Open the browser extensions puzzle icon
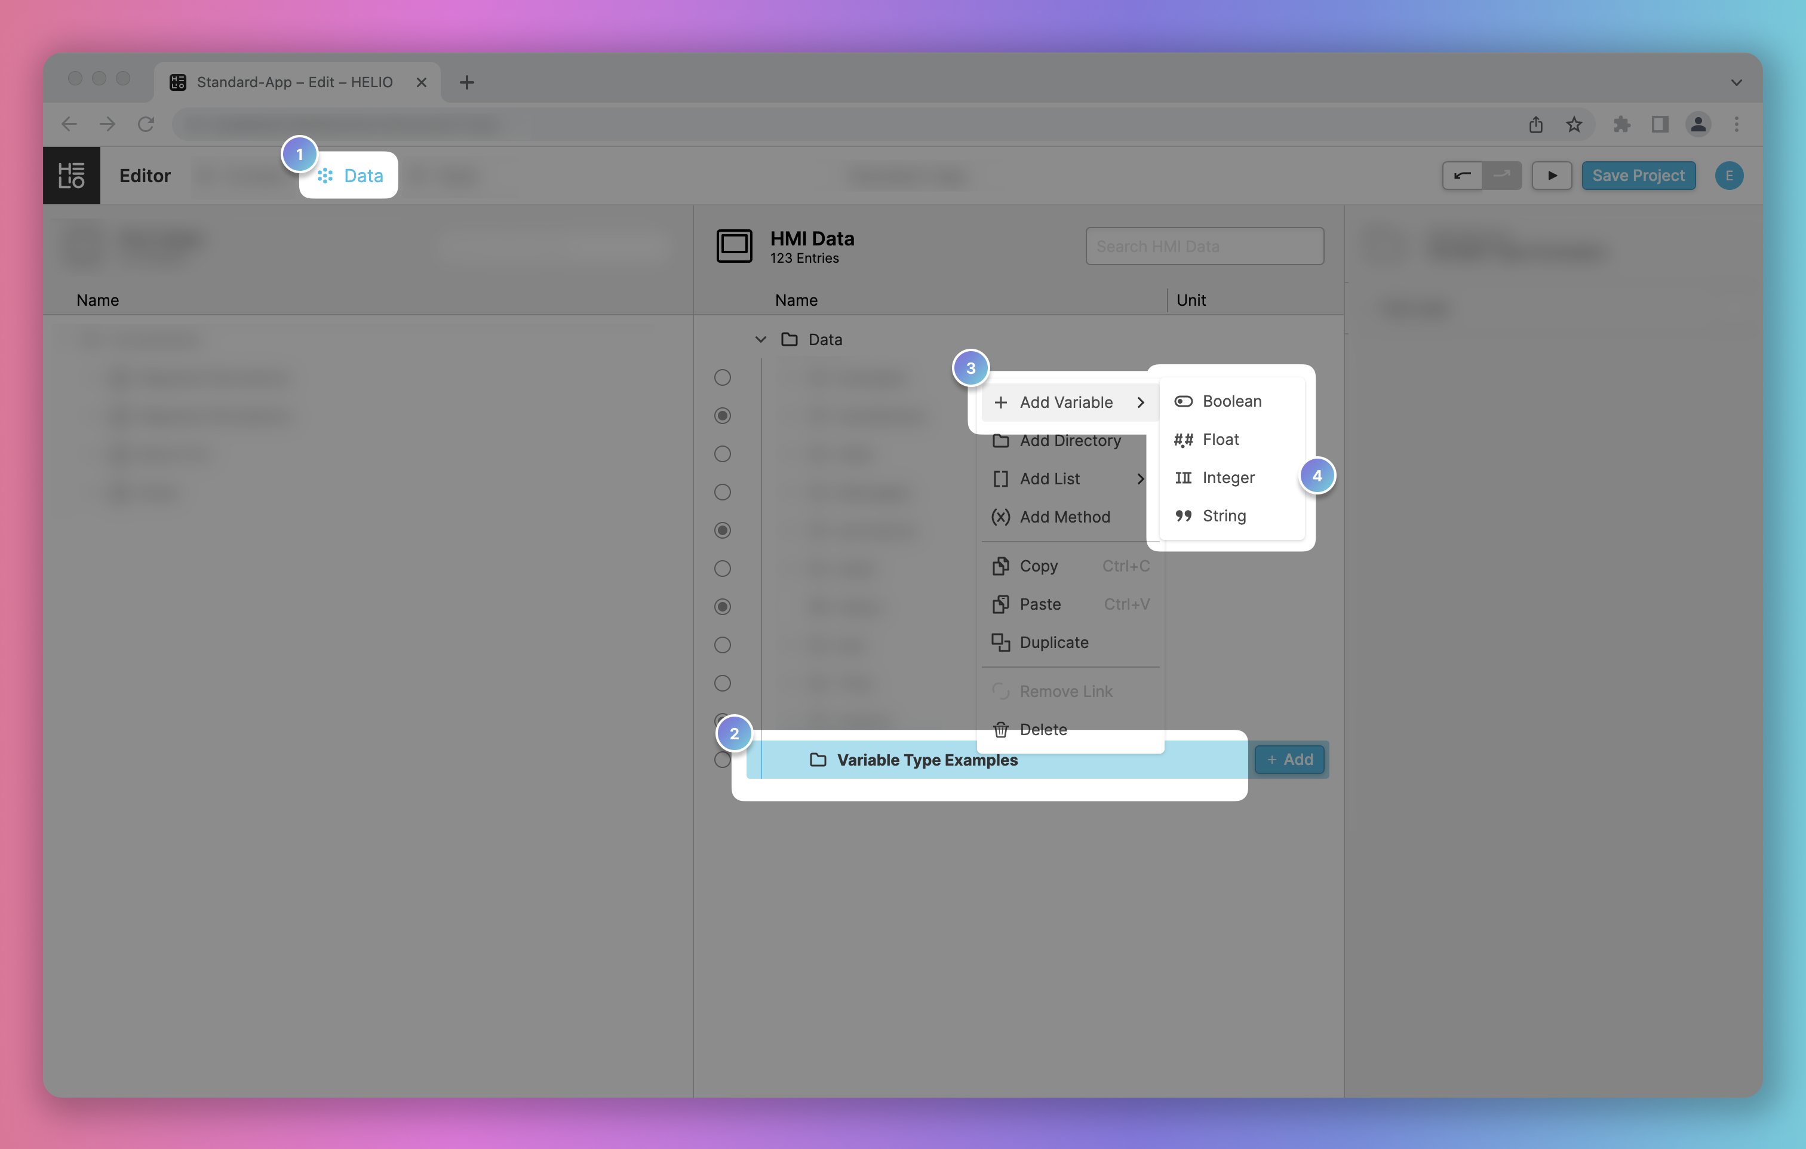The height and width of the screenshot is (1149, 1806). tap(1621, 124)
